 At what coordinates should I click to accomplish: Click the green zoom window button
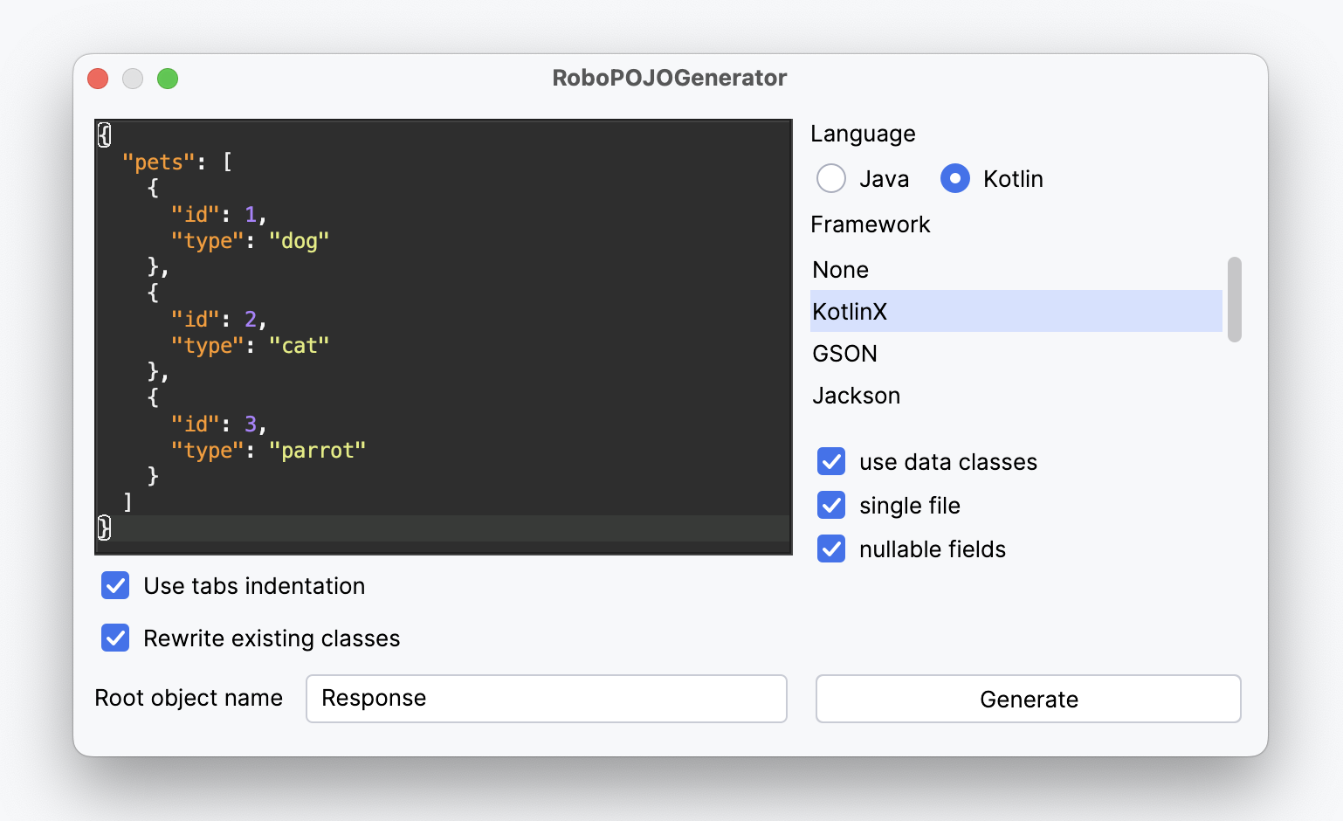pos(168,79)
